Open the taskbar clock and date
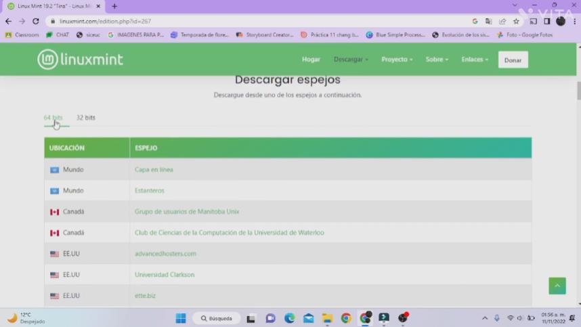 pyautogui.click(x=554, y=318)
